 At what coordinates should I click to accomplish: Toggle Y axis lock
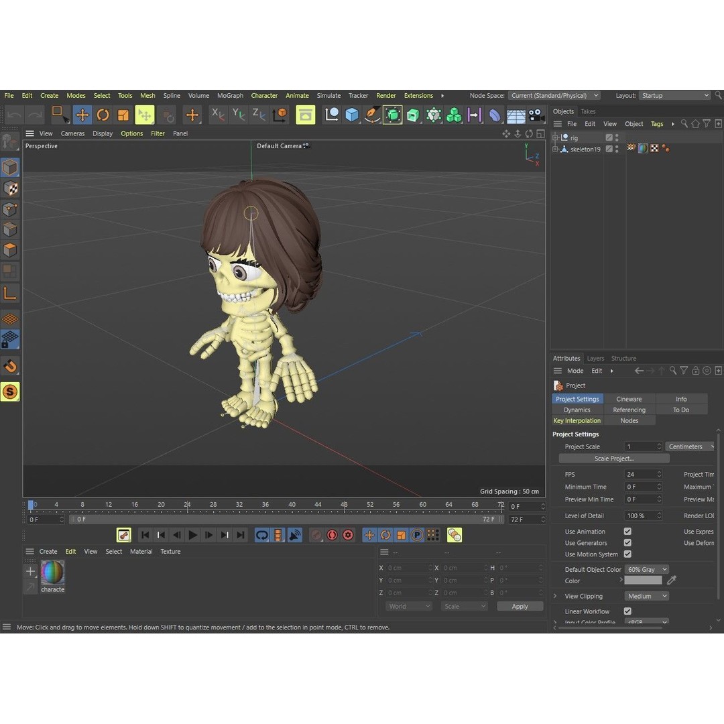238,115
